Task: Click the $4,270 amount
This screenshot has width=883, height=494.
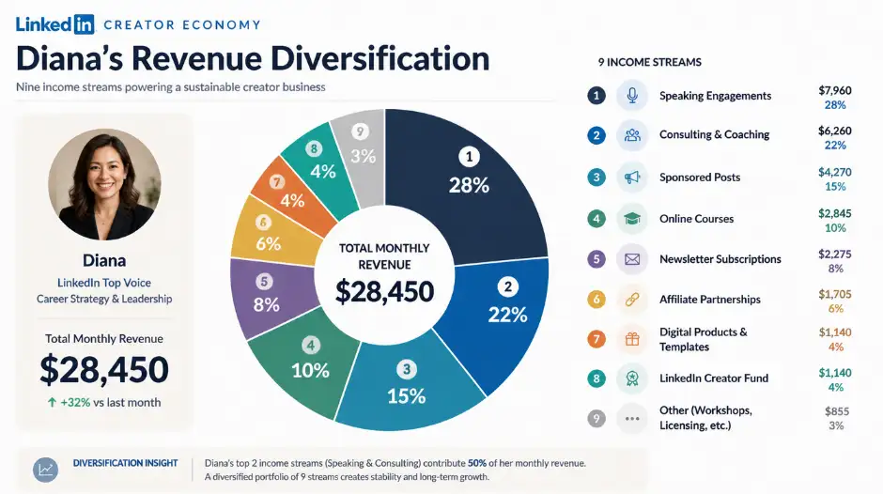Action: (x=834, y=173)
